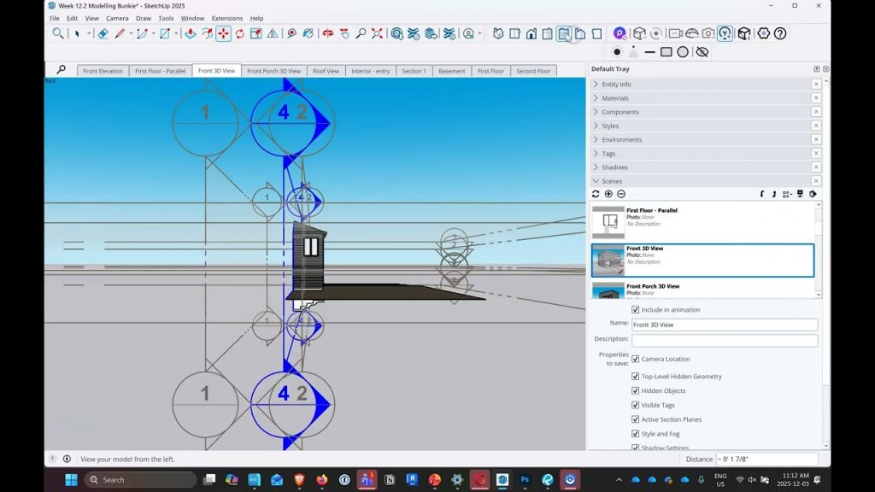The height and width of the screenshot is (492, 875).
Task: Activate the Move tool
Action: [x=223, y=33]
